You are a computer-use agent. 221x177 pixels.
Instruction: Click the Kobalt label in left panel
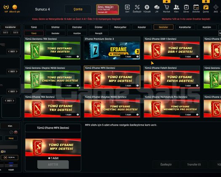tap(11, 170)
